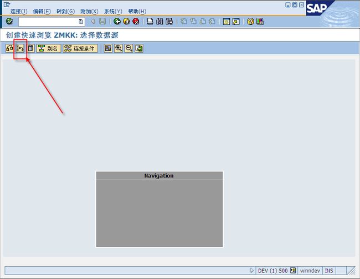The image size is (360, 279).
Task: Open the 系统(Y) menu
Action: click(x=113, y=11)
